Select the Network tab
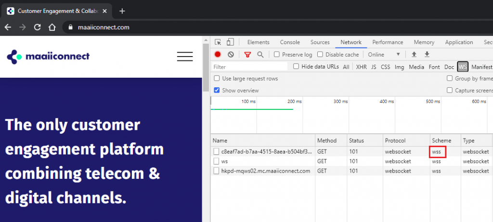The width and height of the screenshot is (493, 222). (351, 42)
